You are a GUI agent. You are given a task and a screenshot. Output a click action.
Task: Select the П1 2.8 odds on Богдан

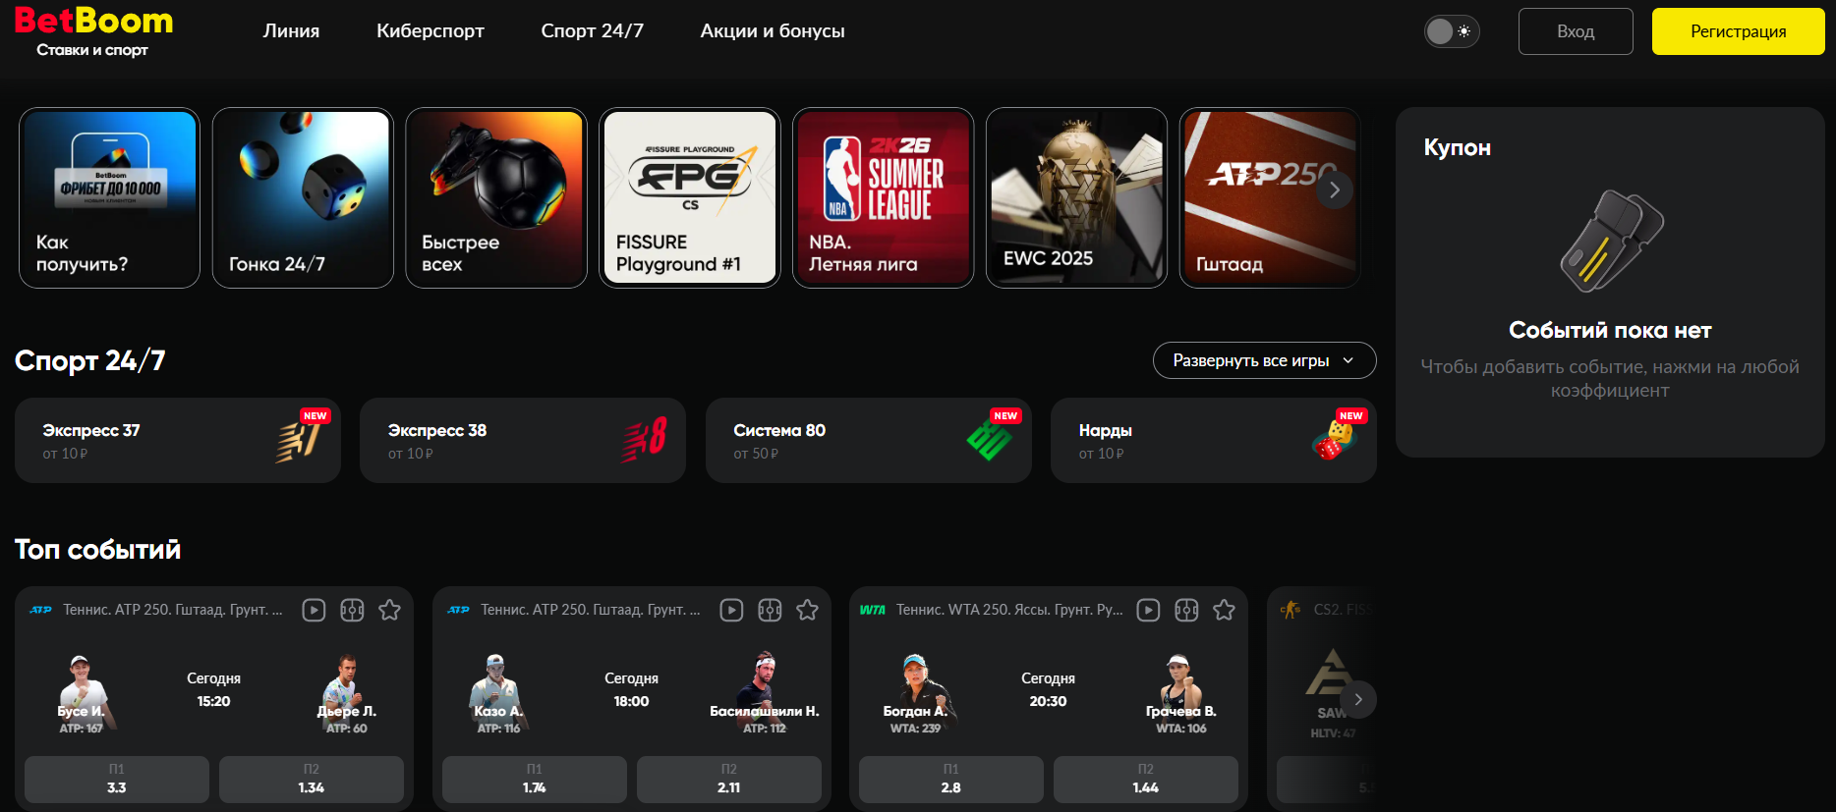pos(951,780)
